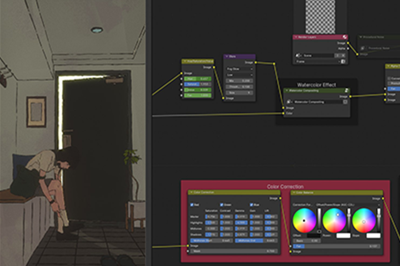Click the Slope color wheel
Image resolution: width=400 pixels, height=266 pixels.
click(364, 221)
